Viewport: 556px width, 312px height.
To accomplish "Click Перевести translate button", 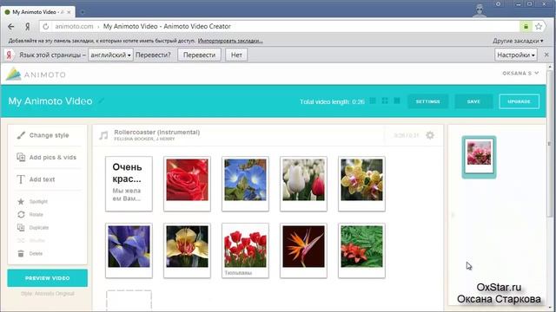I will coord(199,55).
